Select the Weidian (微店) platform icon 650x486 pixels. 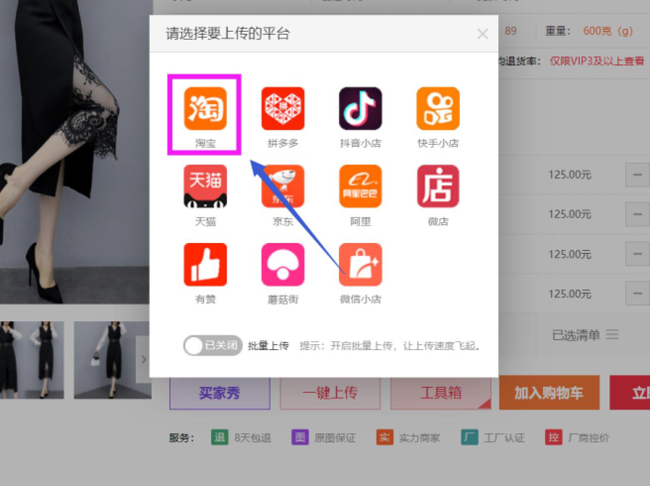point(438,186)
